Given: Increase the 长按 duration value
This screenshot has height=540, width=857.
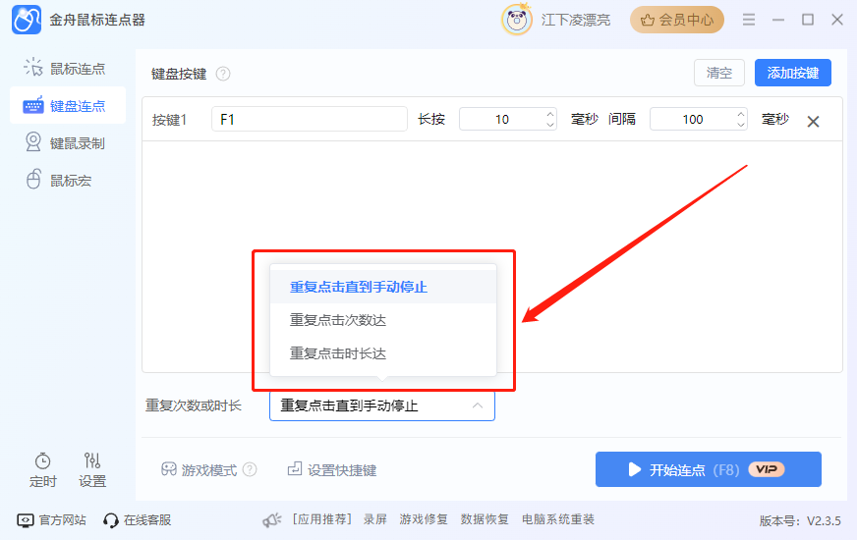Looking at the screenshot, I should (x=550, y=114).
